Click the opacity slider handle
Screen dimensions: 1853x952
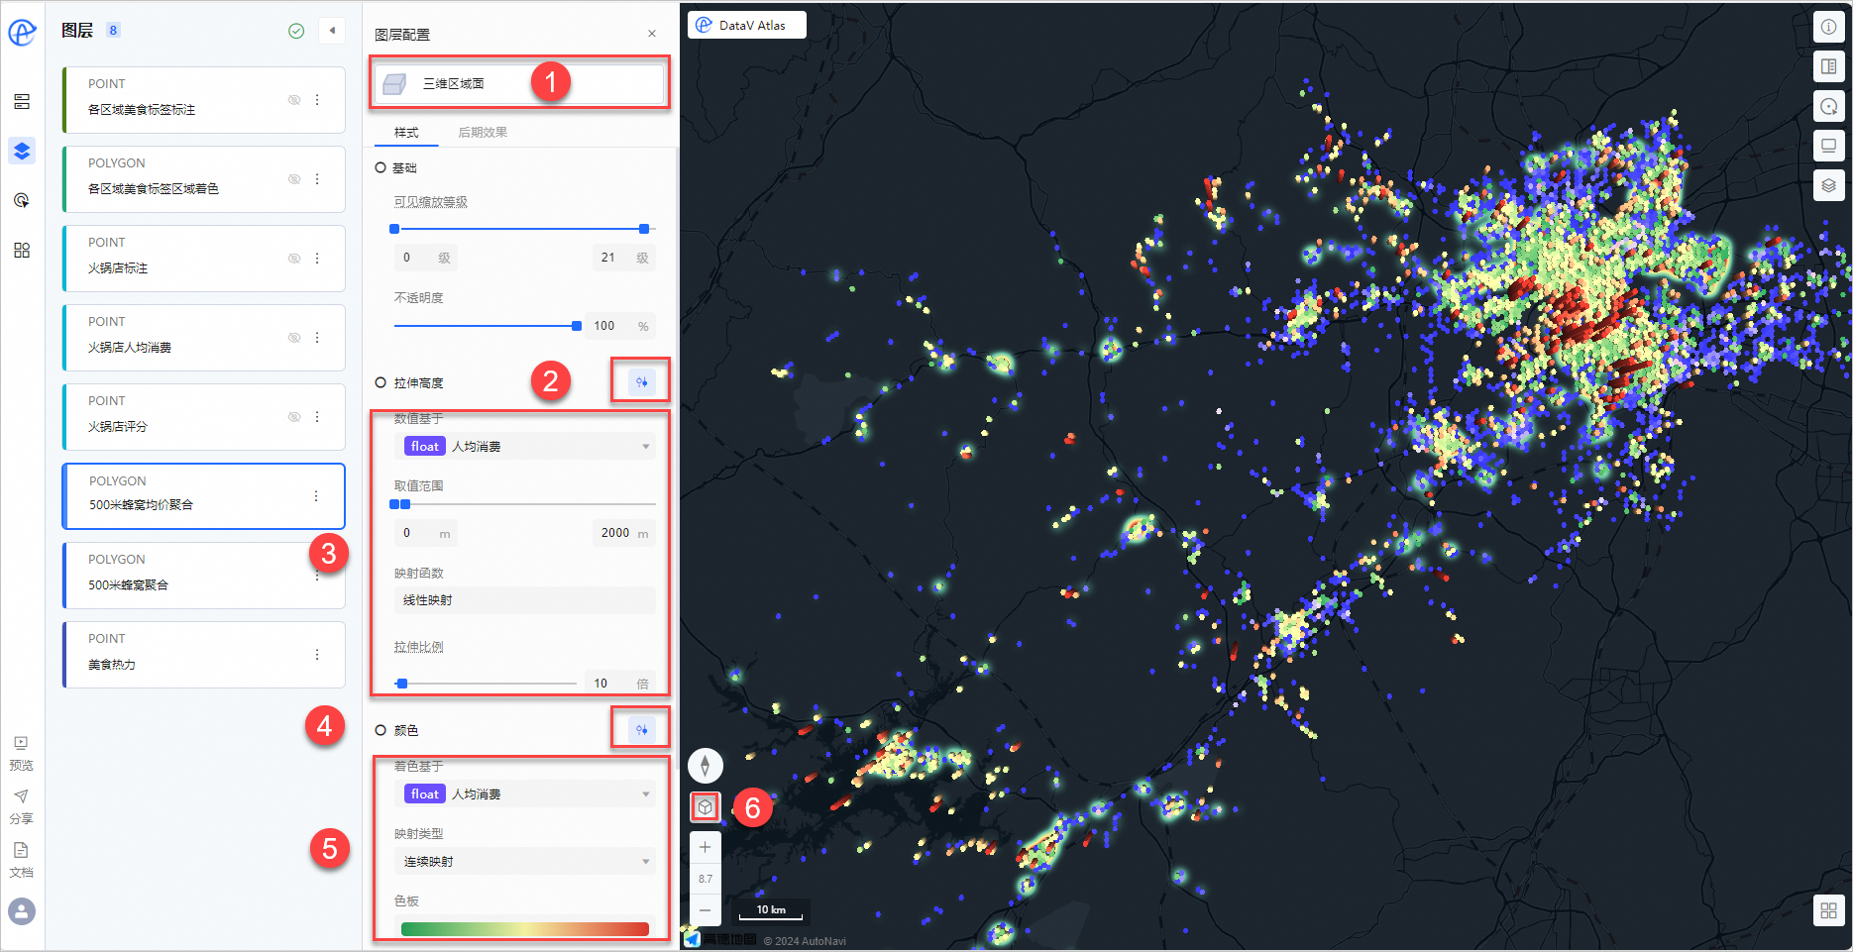coord(577,326)
